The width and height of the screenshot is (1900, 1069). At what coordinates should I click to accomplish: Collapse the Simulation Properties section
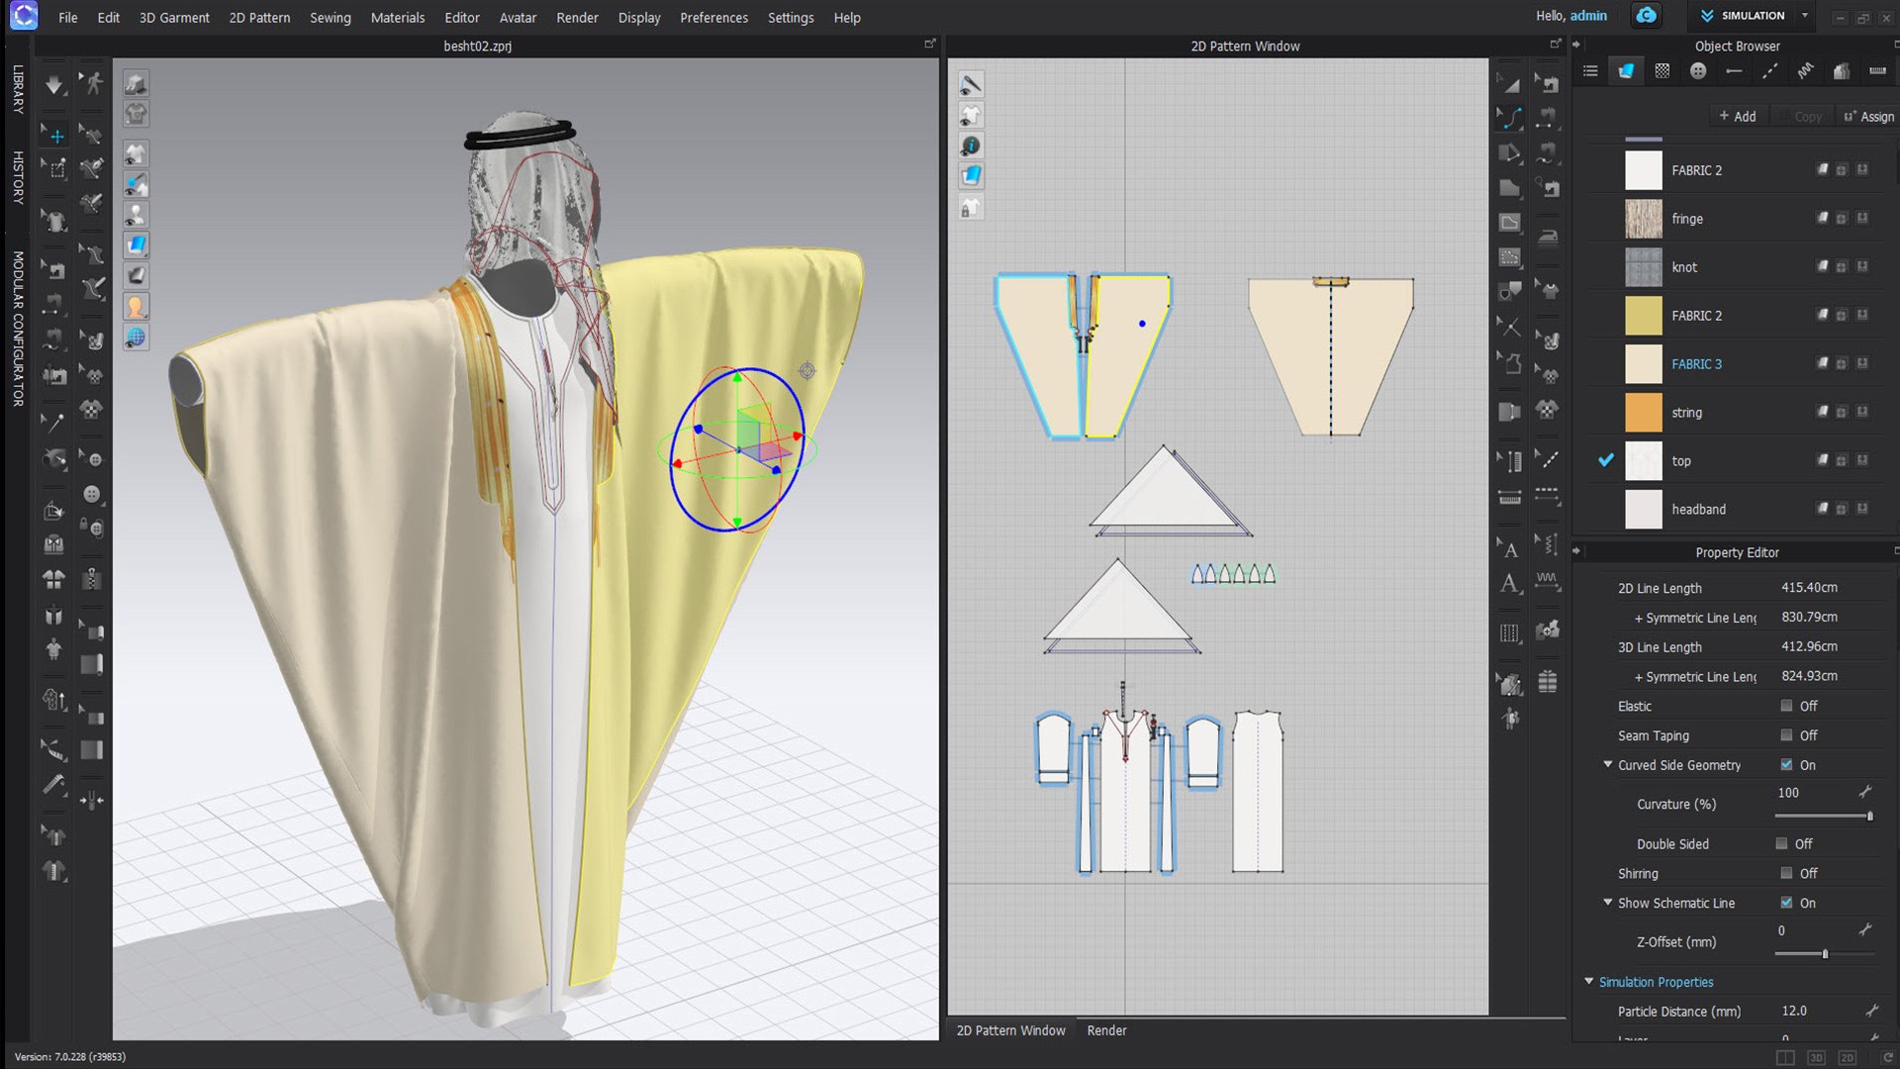tap(1589, 981)
